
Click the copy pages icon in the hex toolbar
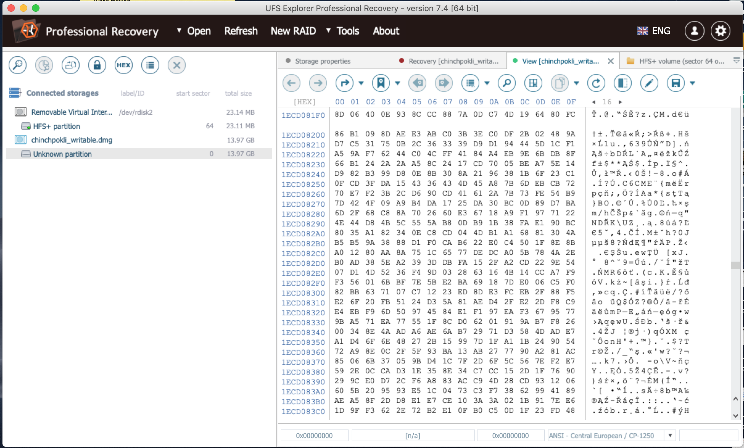click(x=560, y=83)
